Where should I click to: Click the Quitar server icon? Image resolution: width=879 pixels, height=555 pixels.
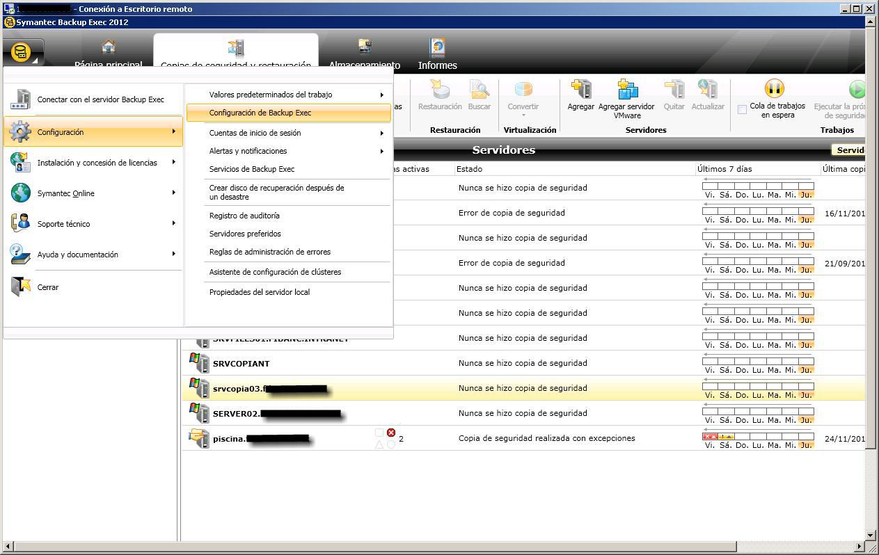(x=674, y=89)
